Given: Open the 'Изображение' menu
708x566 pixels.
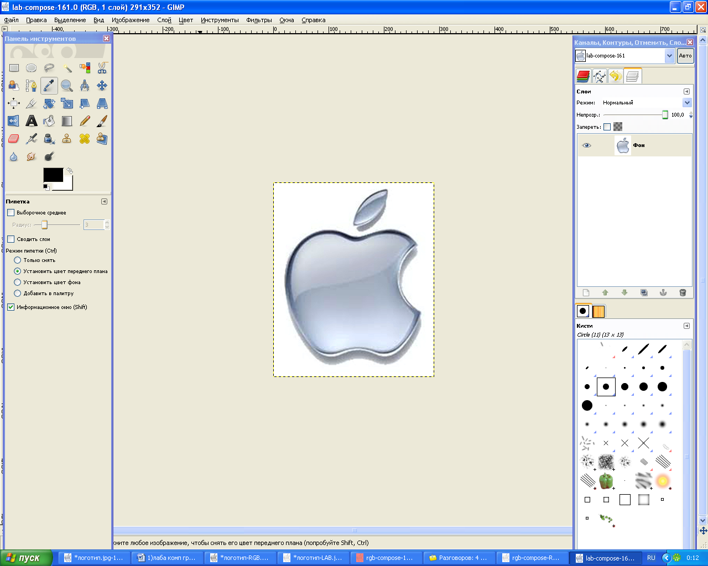Looking at the screenshot, I should point(131,20).
